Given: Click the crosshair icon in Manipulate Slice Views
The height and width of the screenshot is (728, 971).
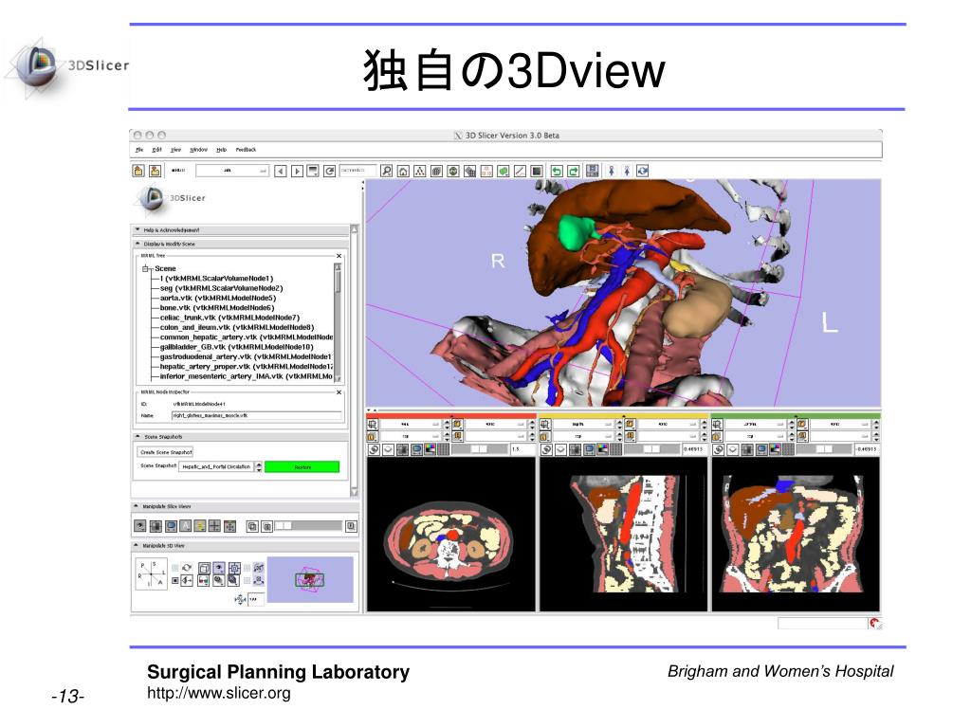Looking at the screenshot, I should tap(215, 526).
